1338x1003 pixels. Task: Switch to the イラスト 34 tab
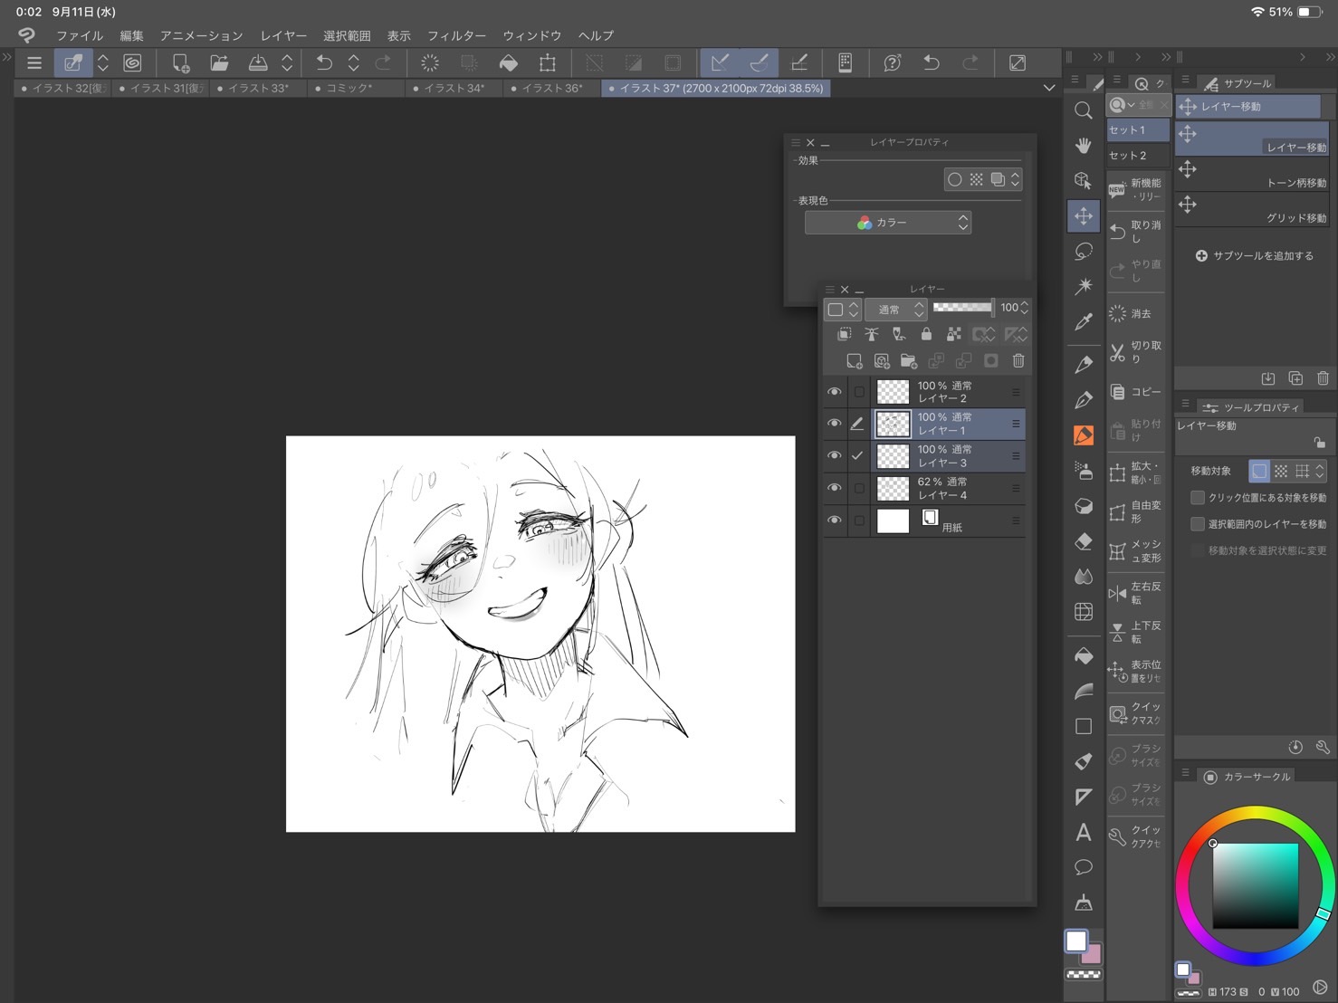click(454, 88)
